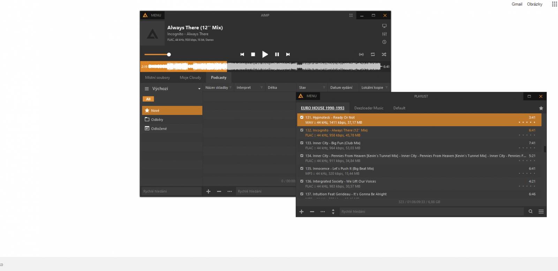Open the Playlist window MENU
Viewport: 558px width, 271px height.
point(308,96)
